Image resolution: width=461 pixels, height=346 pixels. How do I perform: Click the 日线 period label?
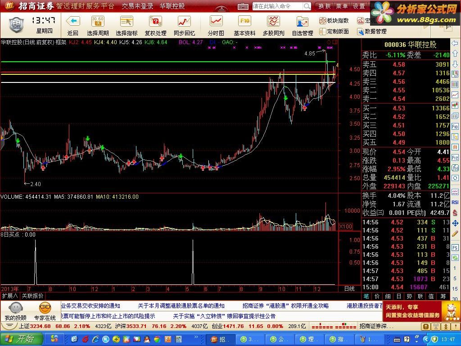click(349, 289)
